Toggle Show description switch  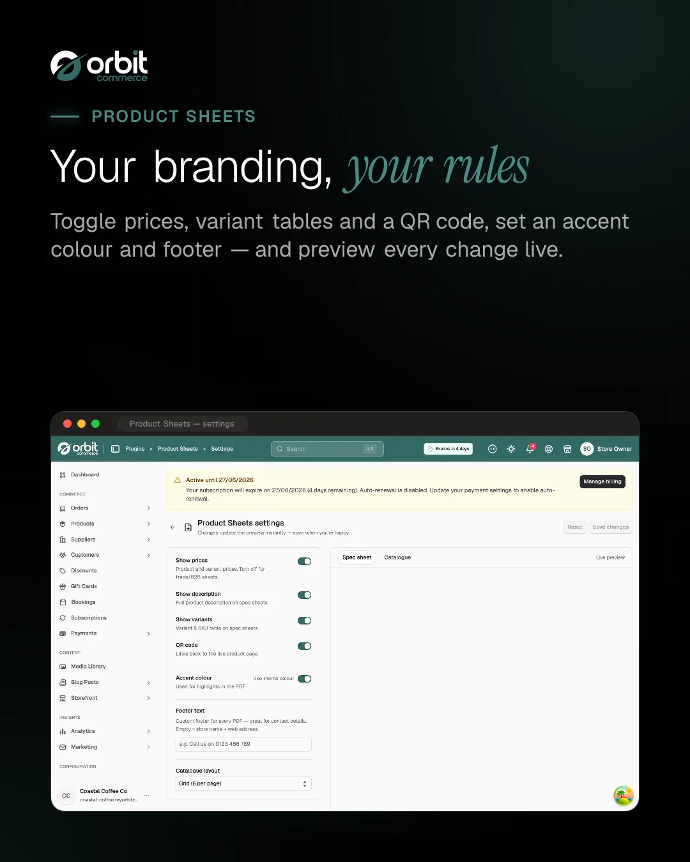coord(305,595)
